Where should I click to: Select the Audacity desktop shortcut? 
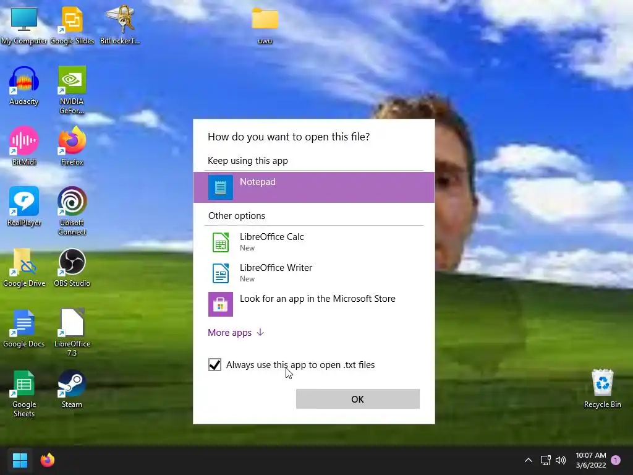(x=24, y=85)
